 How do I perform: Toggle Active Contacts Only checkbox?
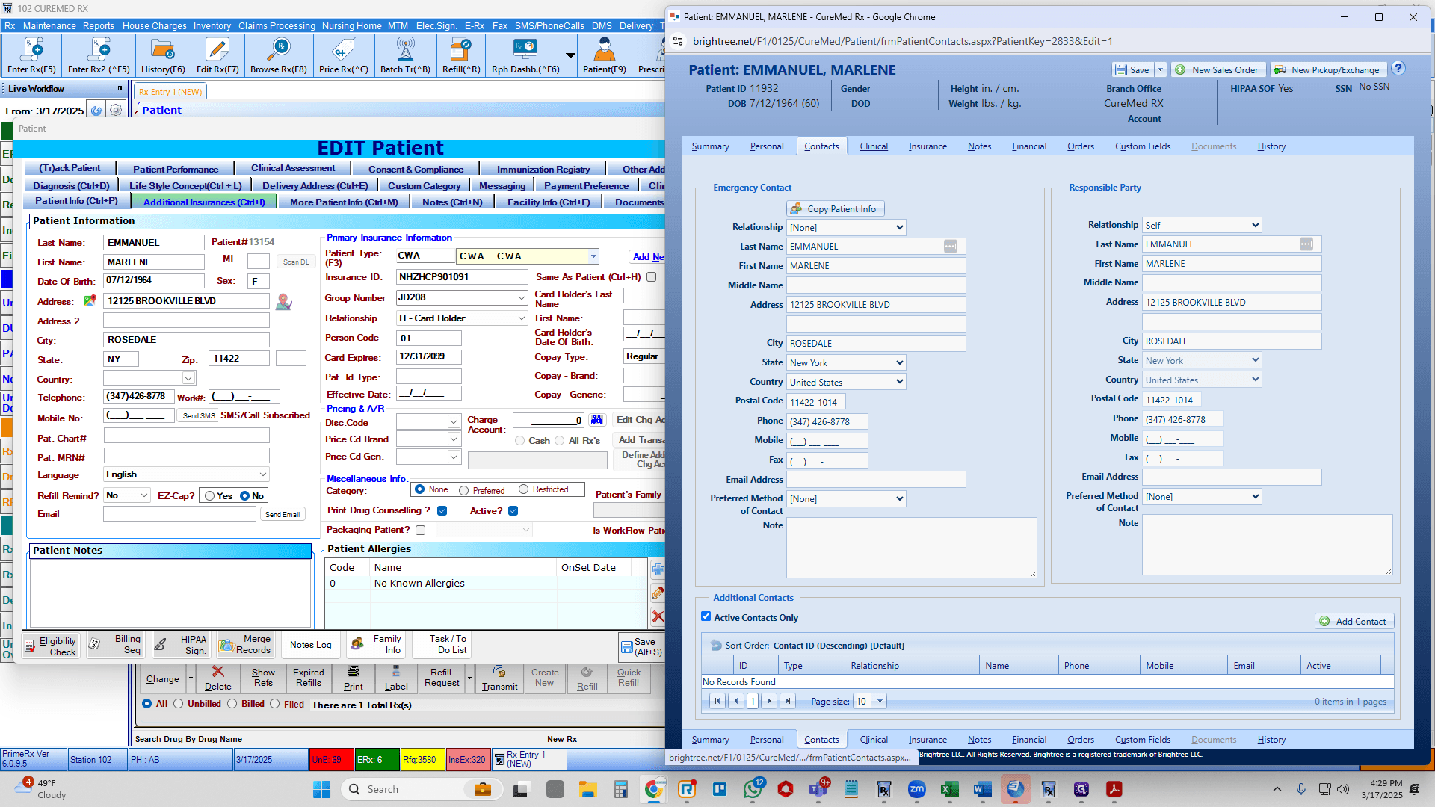pyautogui.click(x=706, y=617)
